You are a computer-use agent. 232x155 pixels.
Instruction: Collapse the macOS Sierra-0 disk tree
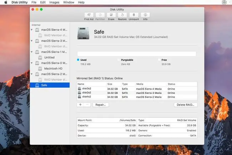[32, 63]
